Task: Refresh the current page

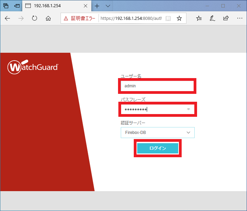Action: point(34,18)
